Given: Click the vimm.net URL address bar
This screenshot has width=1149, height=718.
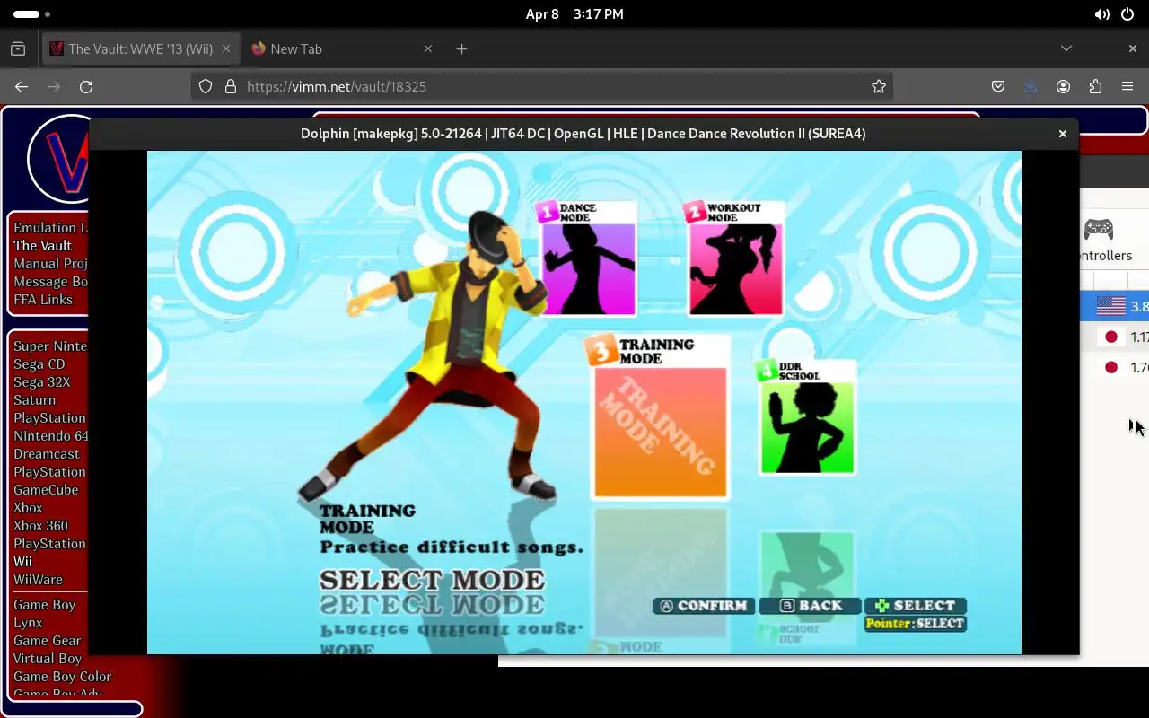Looking at the screenshot, I should coord(542,86).
